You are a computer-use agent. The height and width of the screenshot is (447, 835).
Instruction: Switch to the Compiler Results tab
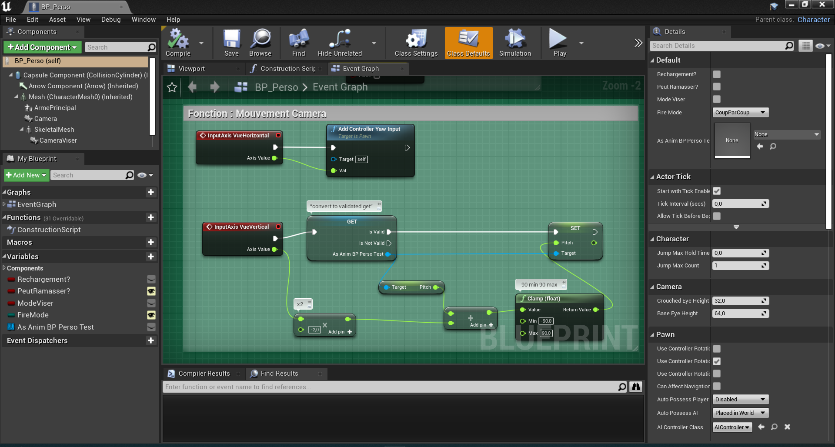[x=204, y=374]
